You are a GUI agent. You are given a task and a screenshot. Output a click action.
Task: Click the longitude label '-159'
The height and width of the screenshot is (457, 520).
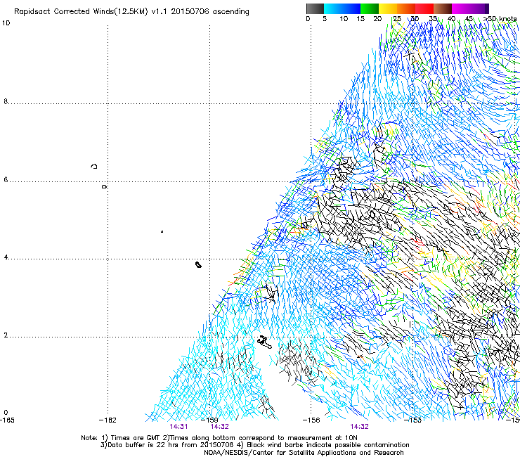pyautogui.click(x=210, y=420)
